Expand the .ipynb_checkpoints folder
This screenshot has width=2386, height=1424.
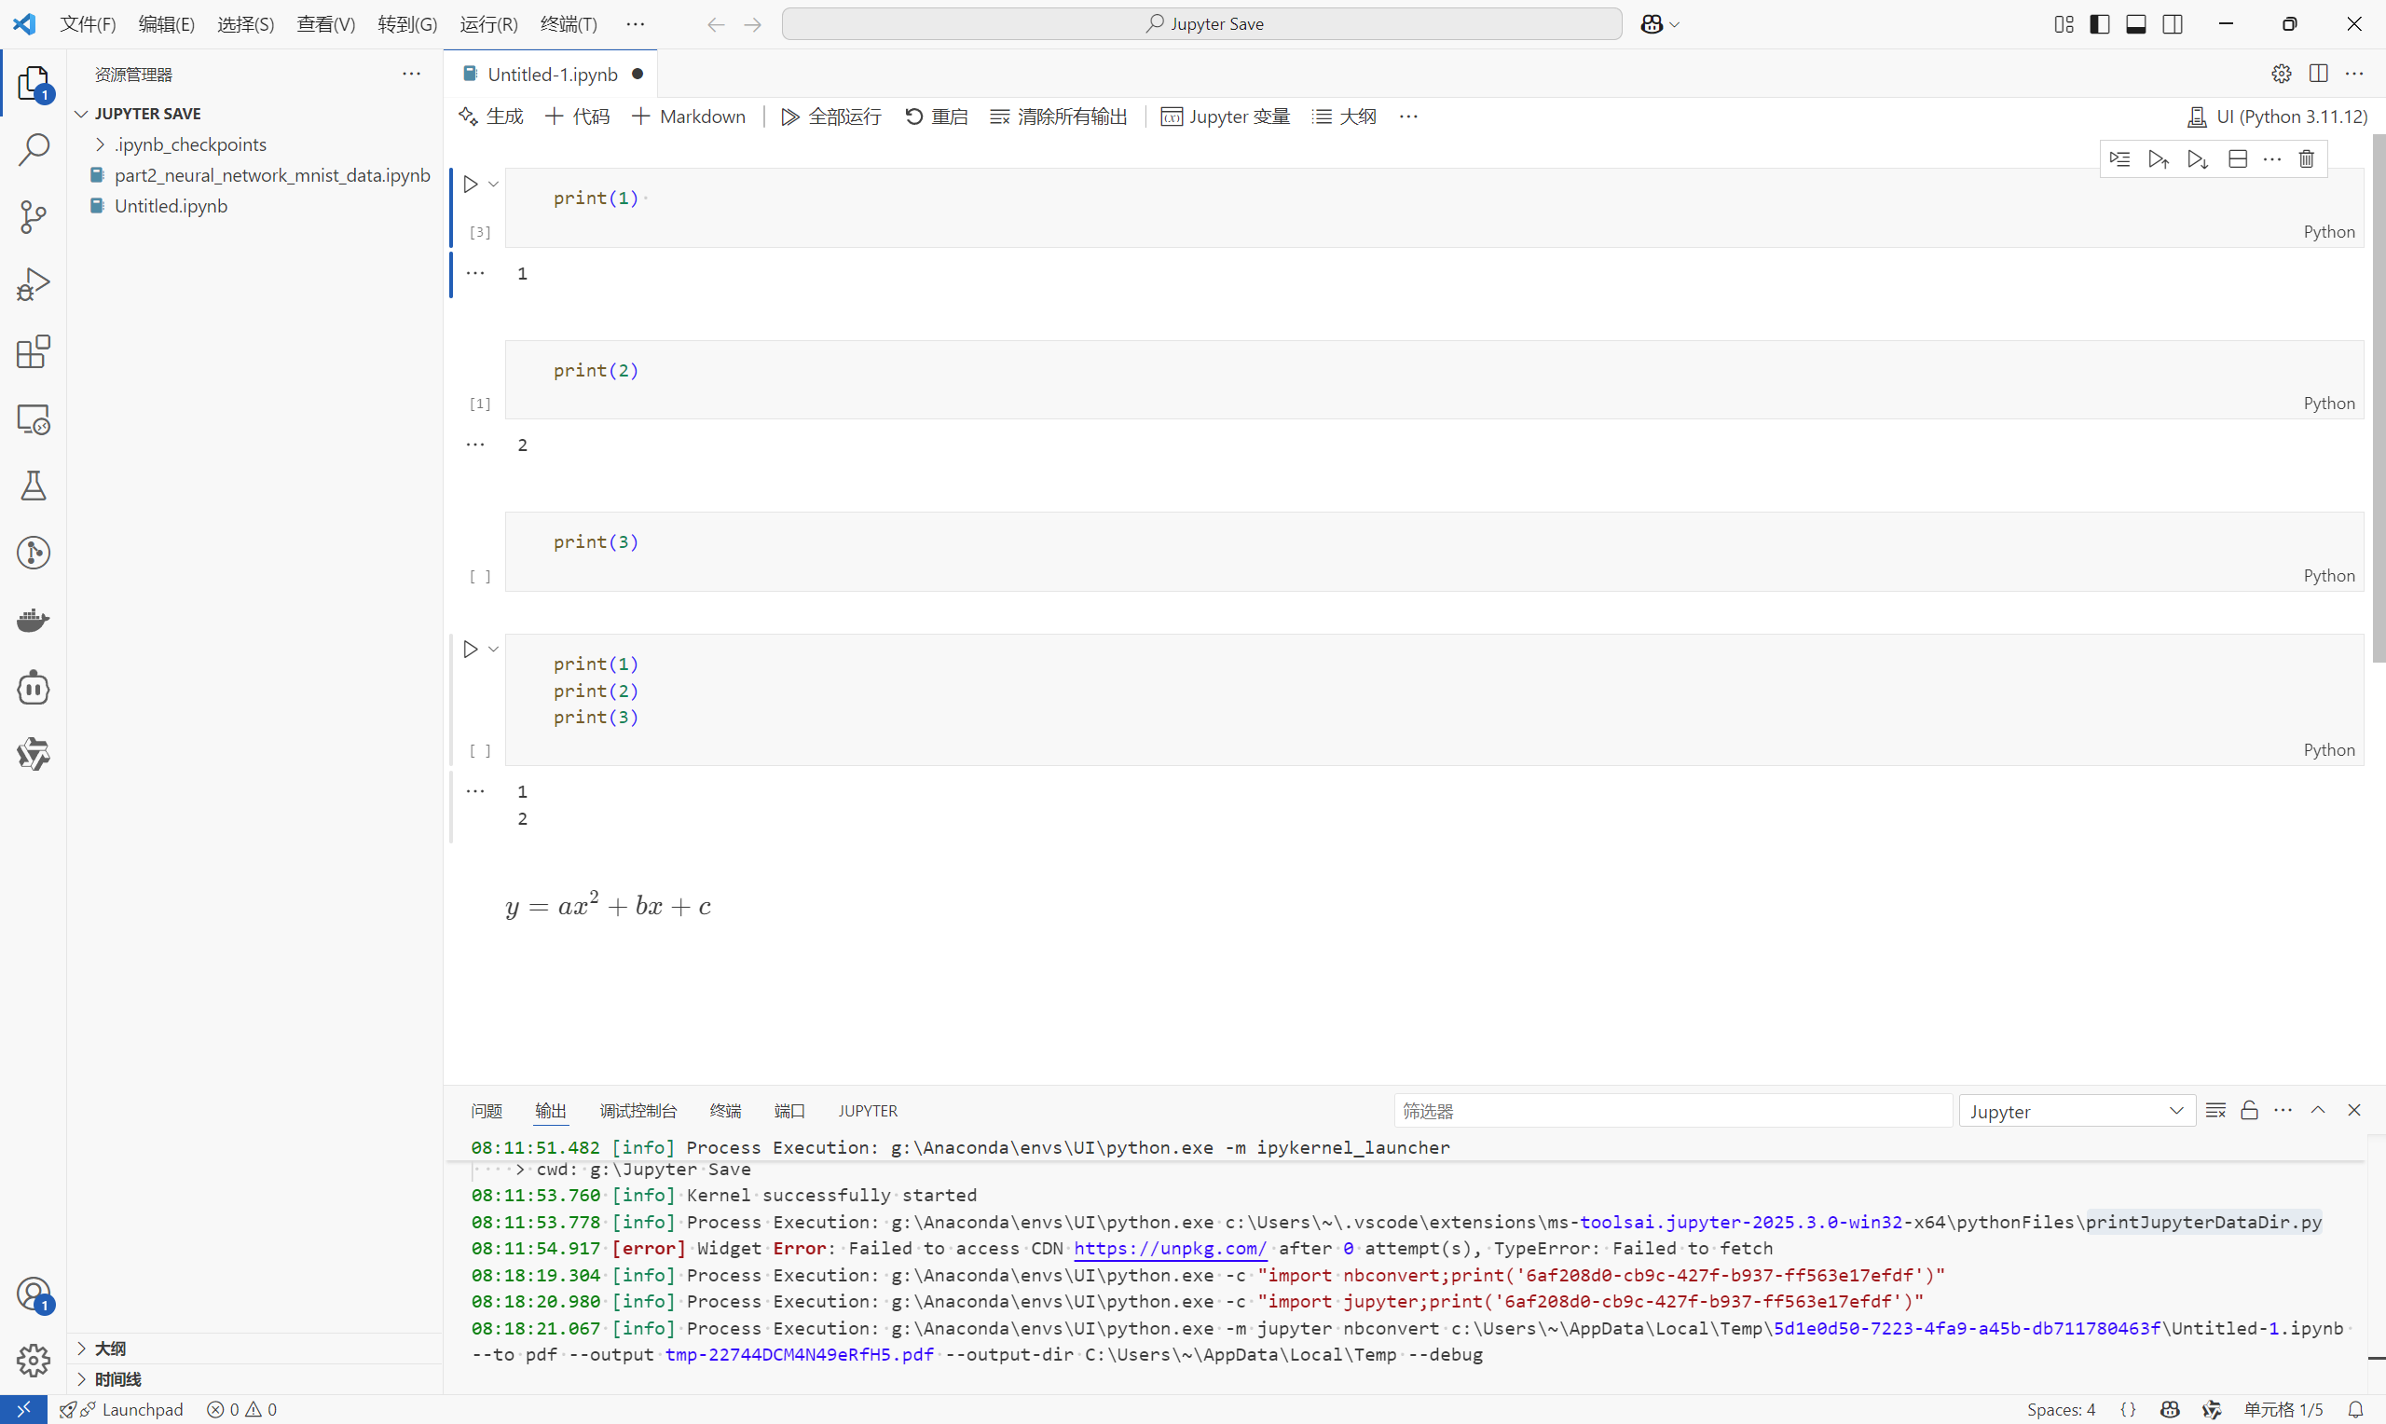click(x=100, y=144)
